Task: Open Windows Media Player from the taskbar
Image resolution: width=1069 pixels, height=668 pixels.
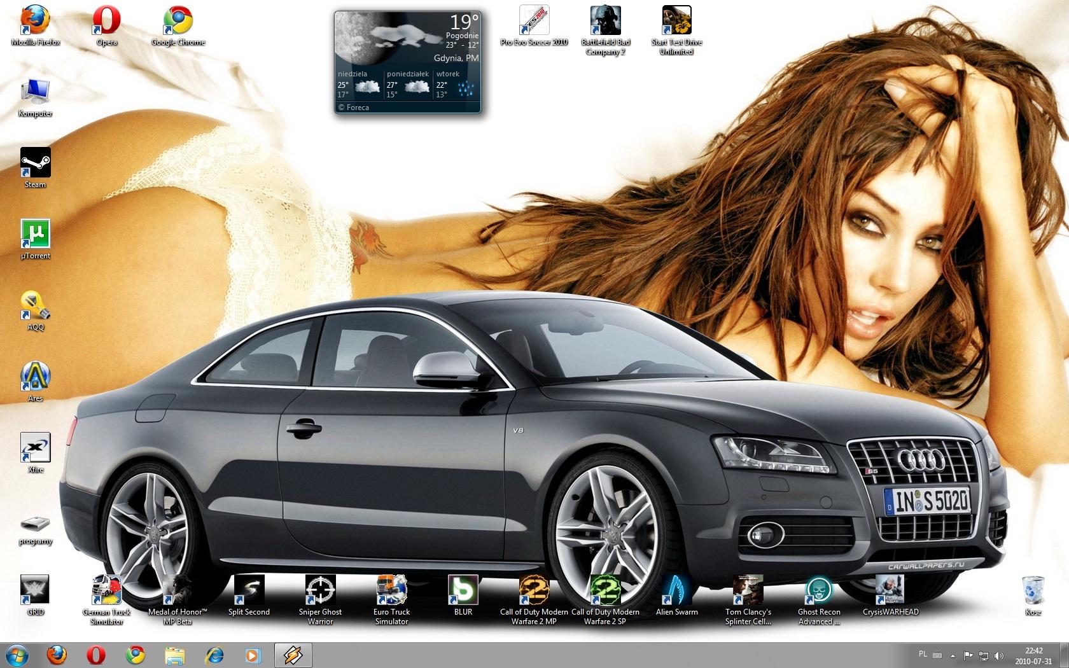Action: coord(253,655)
